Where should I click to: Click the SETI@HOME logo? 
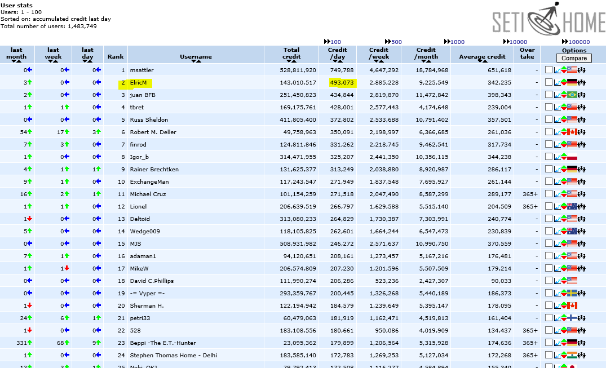(x=548, y=21)
